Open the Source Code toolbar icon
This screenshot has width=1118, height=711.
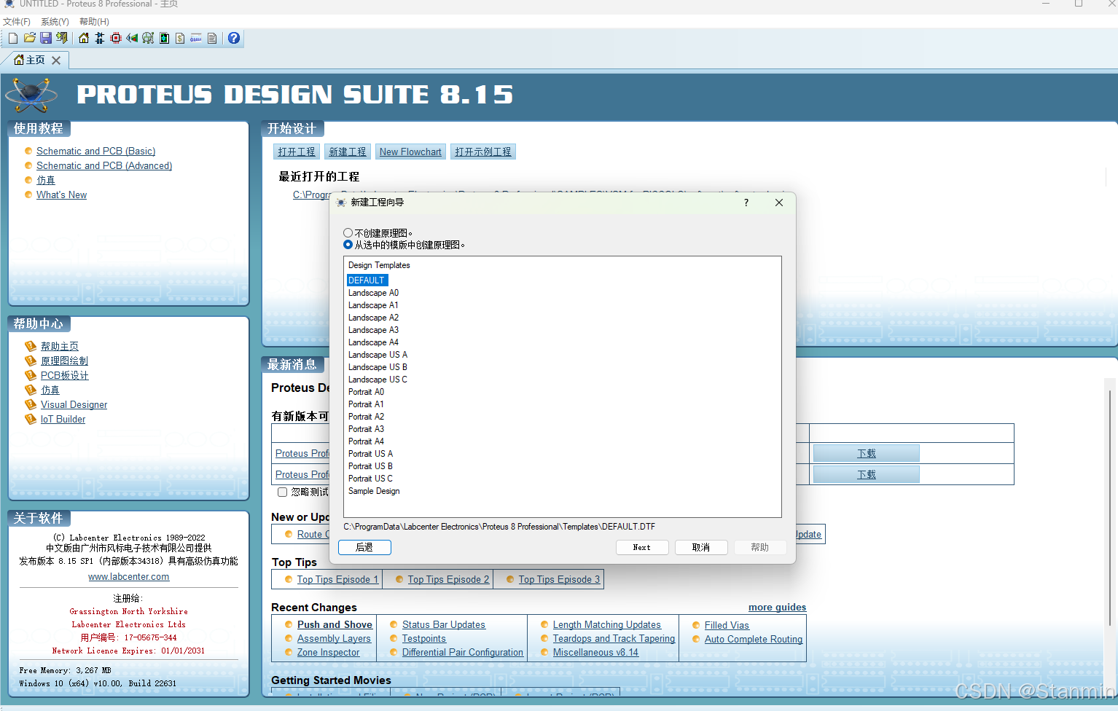click(196, 38)
